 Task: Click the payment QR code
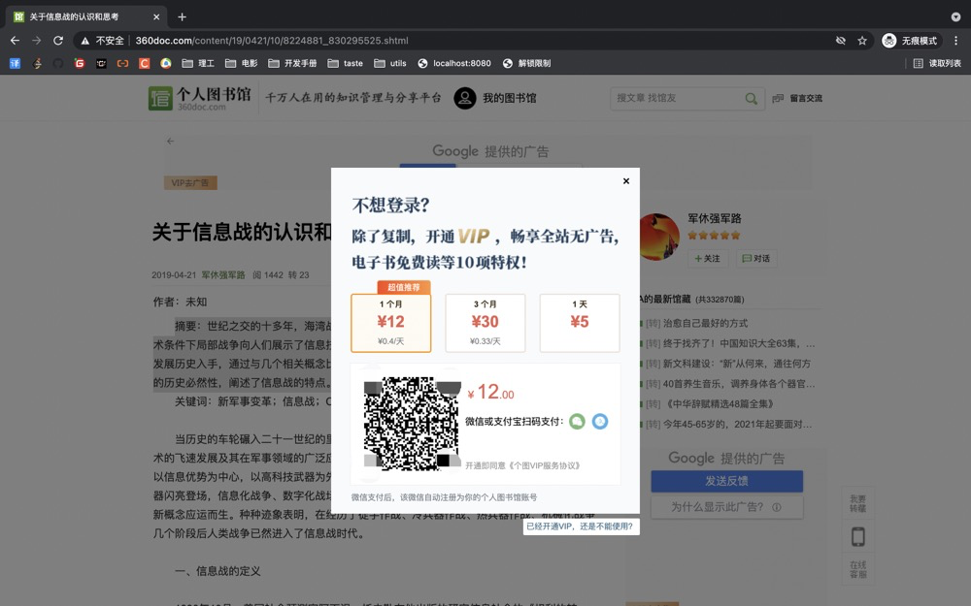[x=412, y=425]
